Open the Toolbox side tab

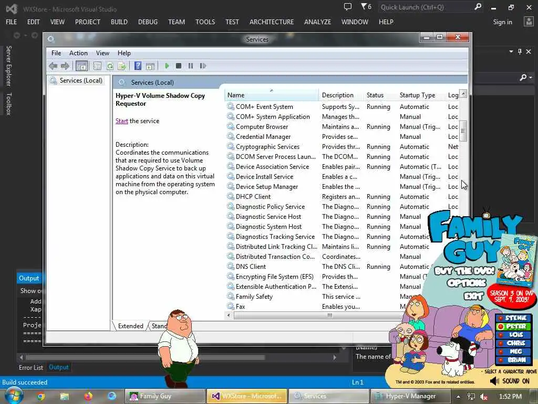coord(9,104)
